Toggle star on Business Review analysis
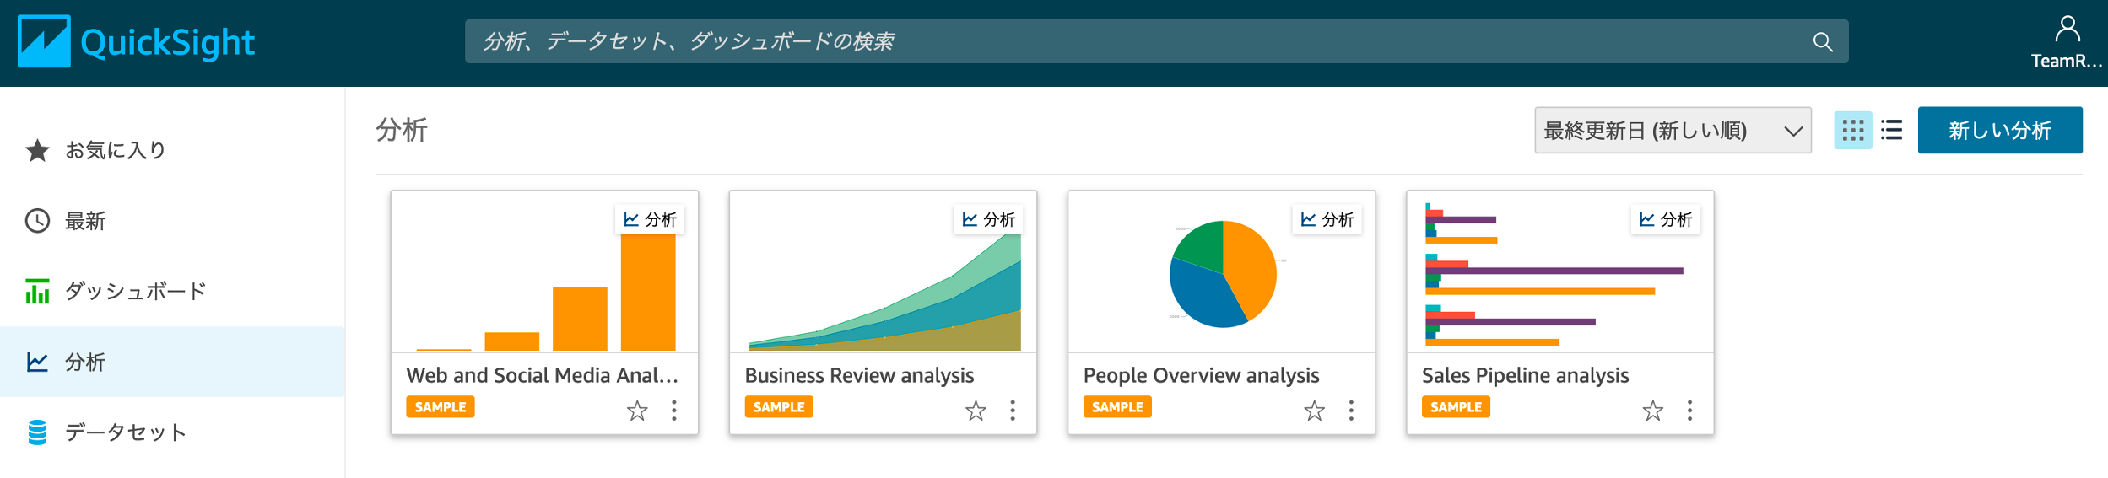 click(976, 411)
